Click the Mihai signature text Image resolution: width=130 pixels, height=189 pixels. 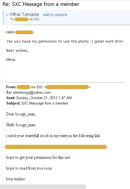click(x=11, y=60)
